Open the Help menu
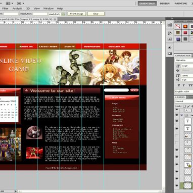The height and width of the screenshot is (193, 193). pyautogui.click(x=60, y=9)
